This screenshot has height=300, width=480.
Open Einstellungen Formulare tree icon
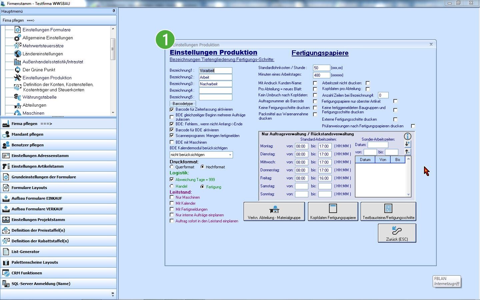point(18,30)
